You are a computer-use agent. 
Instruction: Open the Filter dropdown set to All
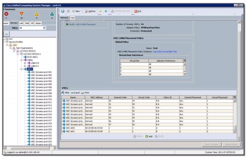coord(32,28)
